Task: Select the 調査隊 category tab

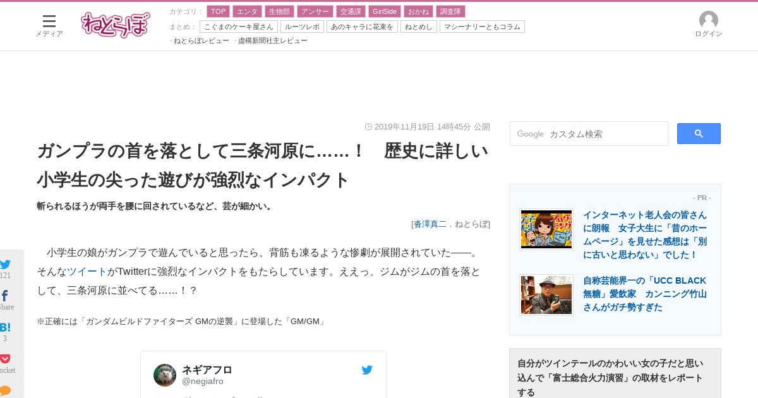Action: tap(450, 11)
